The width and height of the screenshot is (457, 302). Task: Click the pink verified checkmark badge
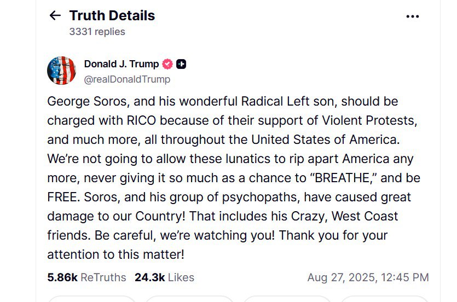(x=167, y=64)
